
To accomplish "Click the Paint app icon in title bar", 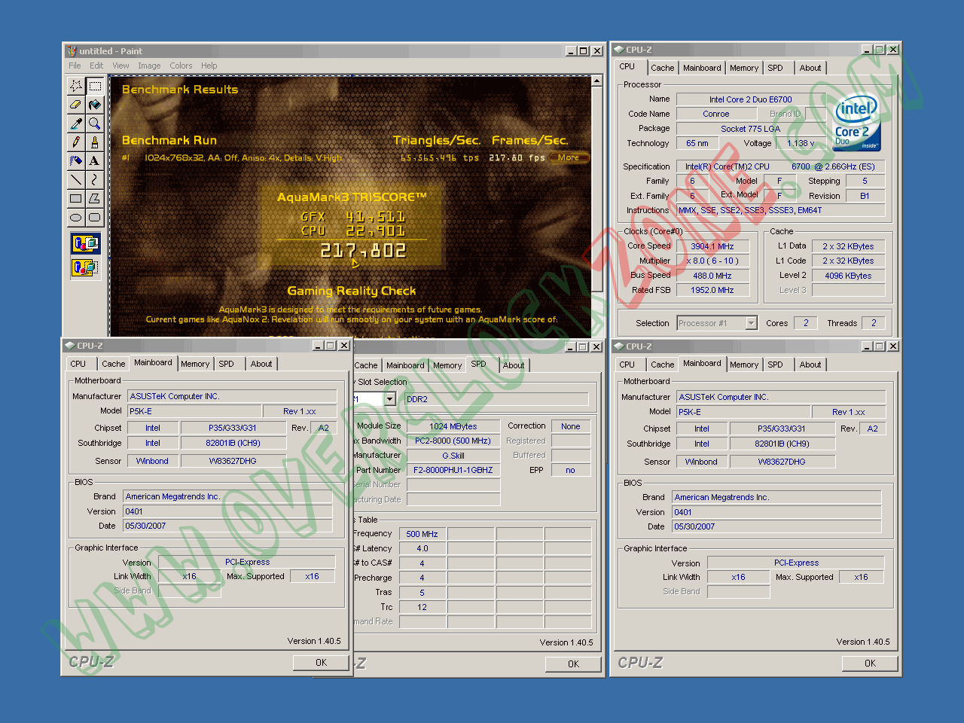I will (72, 51).
